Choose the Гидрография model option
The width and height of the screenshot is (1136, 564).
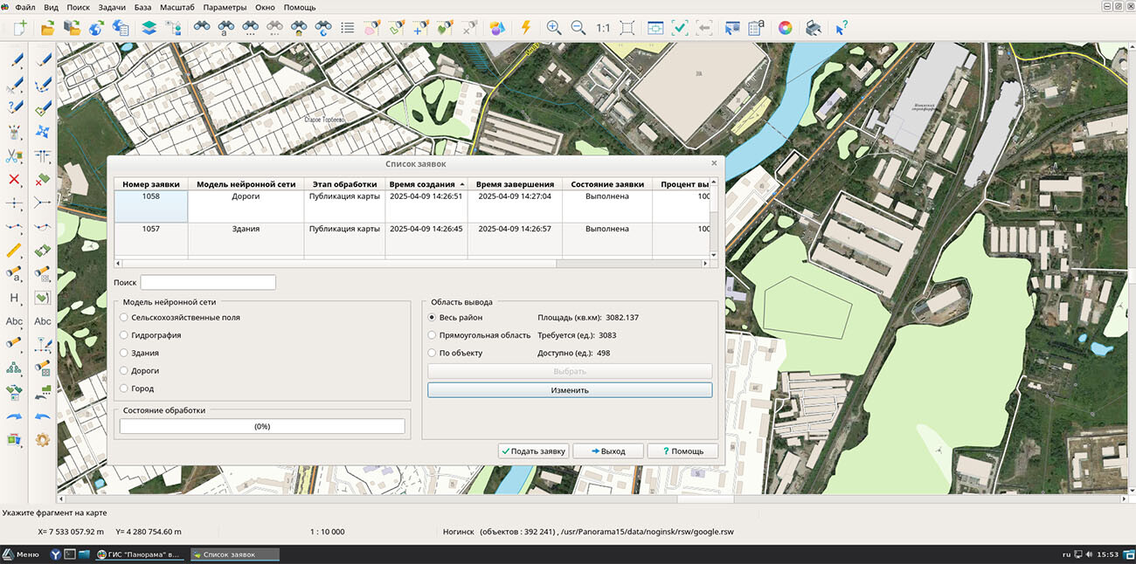click(x=124, y=335)
